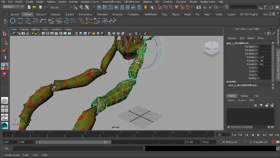The height and width of the screenshot is (158, 280).
Task: Open the viewport Shading menu
Action: point(24,29)
